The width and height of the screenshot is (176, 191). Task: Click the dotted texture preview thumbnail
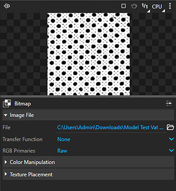pos(89,54)
